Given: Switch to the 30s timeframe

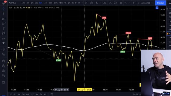Looking at the screenshot, I should [x=24, y=3].
